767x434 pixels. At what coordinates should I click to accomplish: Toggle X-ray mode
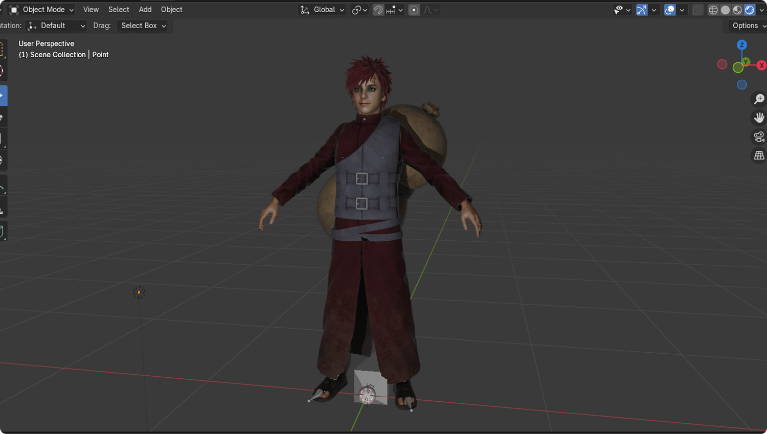pyautogui.click(x=697, y=10)
